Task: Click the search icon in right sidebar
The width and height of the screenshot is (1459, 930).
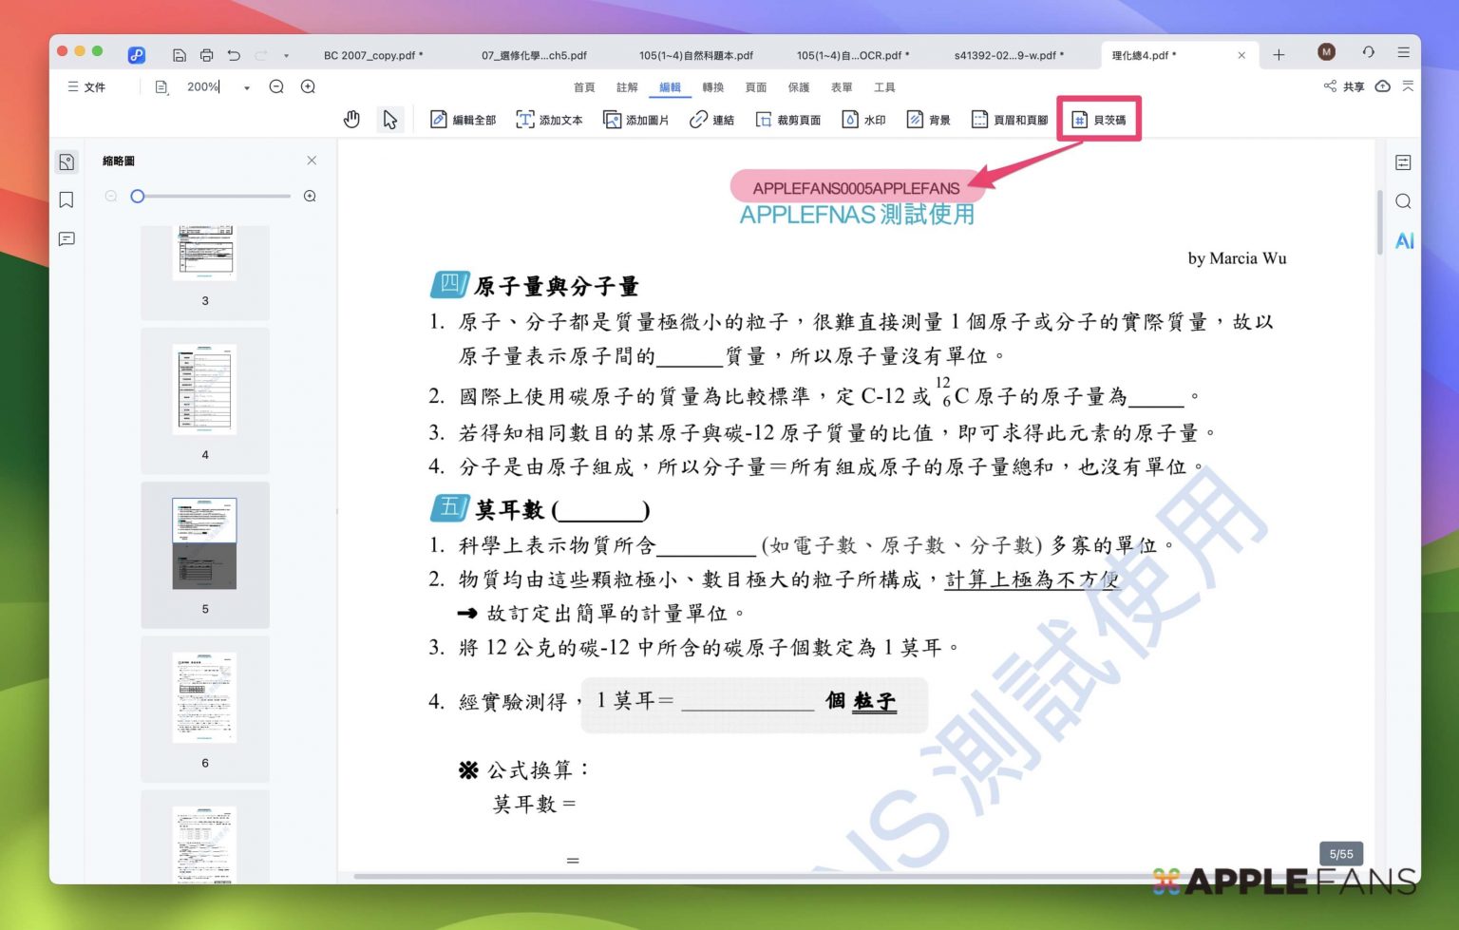Action: coord(1403,201)
